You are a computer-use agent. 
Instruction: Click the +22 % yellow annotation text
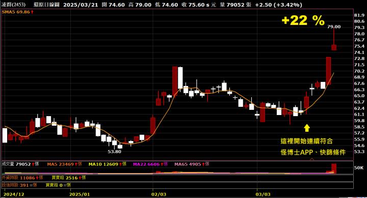point(303,20)
